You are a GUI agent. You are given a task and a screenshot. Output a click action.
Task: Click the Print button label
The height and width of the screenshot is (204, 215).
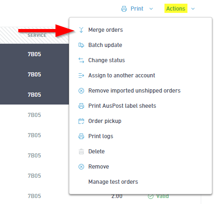(x=137, y=9)
